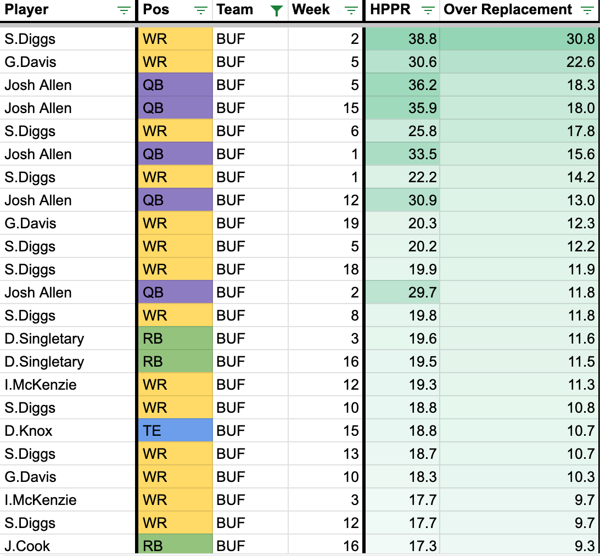The height and width of the screenshot is (556, 600).
Task: Select the HPPR value 38.8 cell
Action: pyautogui.click(x=402, y=39)
